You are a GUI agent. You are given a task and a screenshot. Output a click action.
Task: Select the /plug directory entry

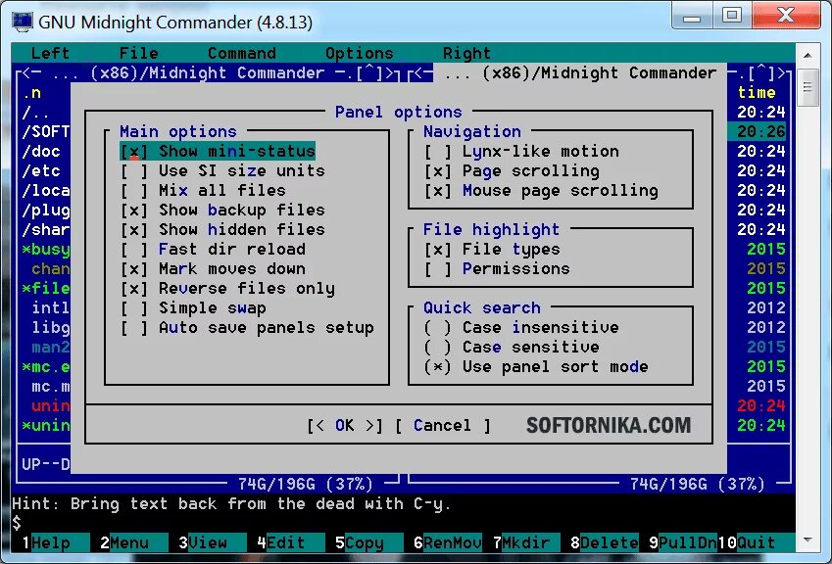(46, 211)
